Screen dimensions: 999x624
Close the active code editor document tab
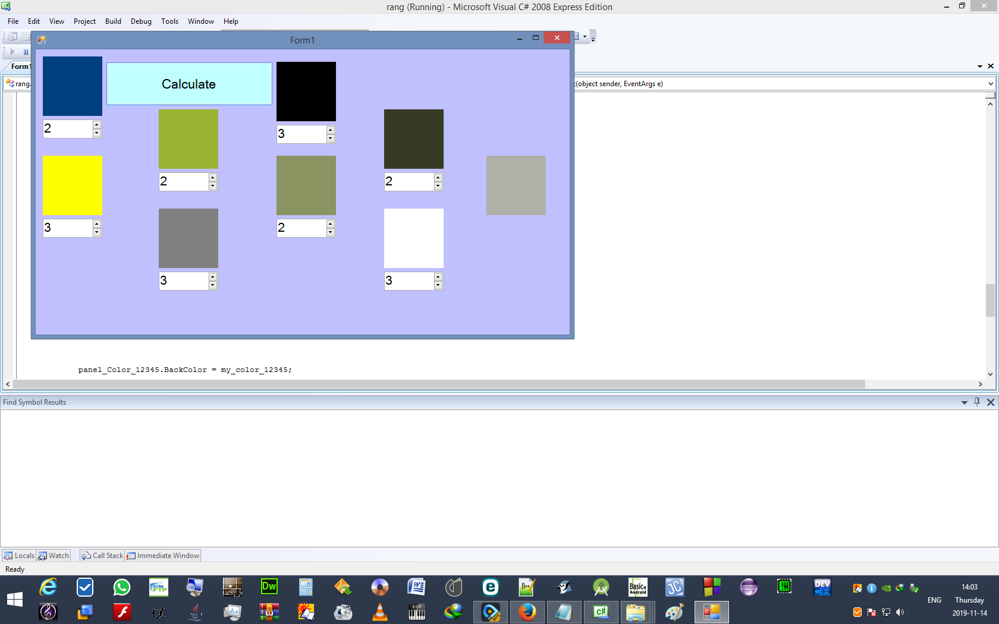(x=991, y=66)
